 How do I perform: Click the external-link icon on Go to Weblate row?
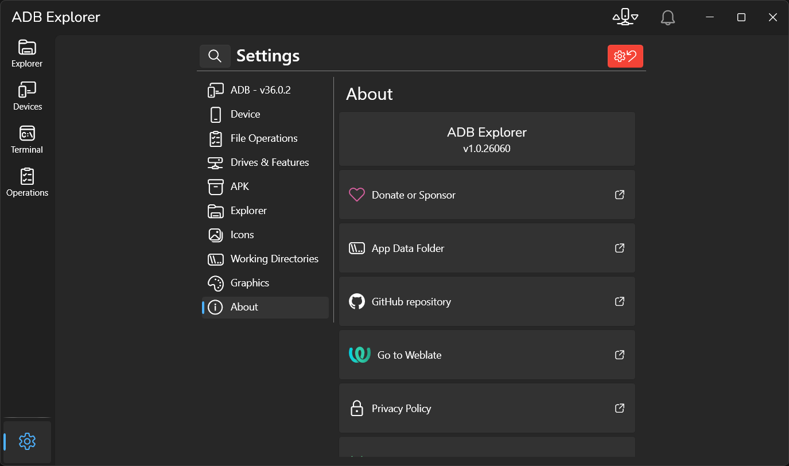[x=620, y=355]
